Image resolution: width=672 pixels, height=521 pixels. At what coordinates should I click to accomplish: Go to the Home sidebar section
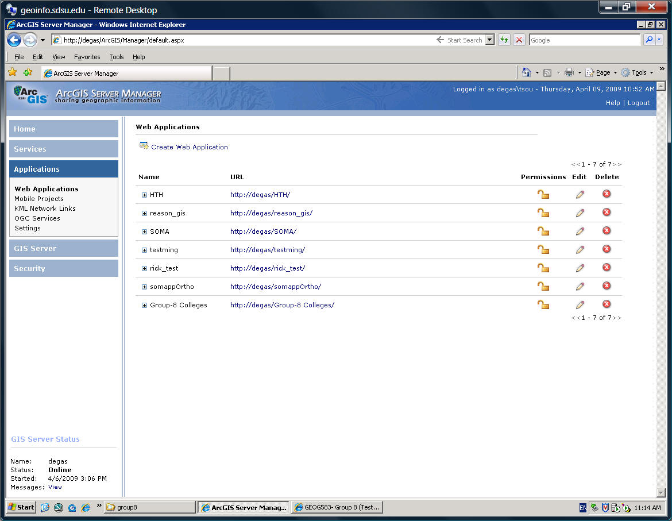point(63,129)
